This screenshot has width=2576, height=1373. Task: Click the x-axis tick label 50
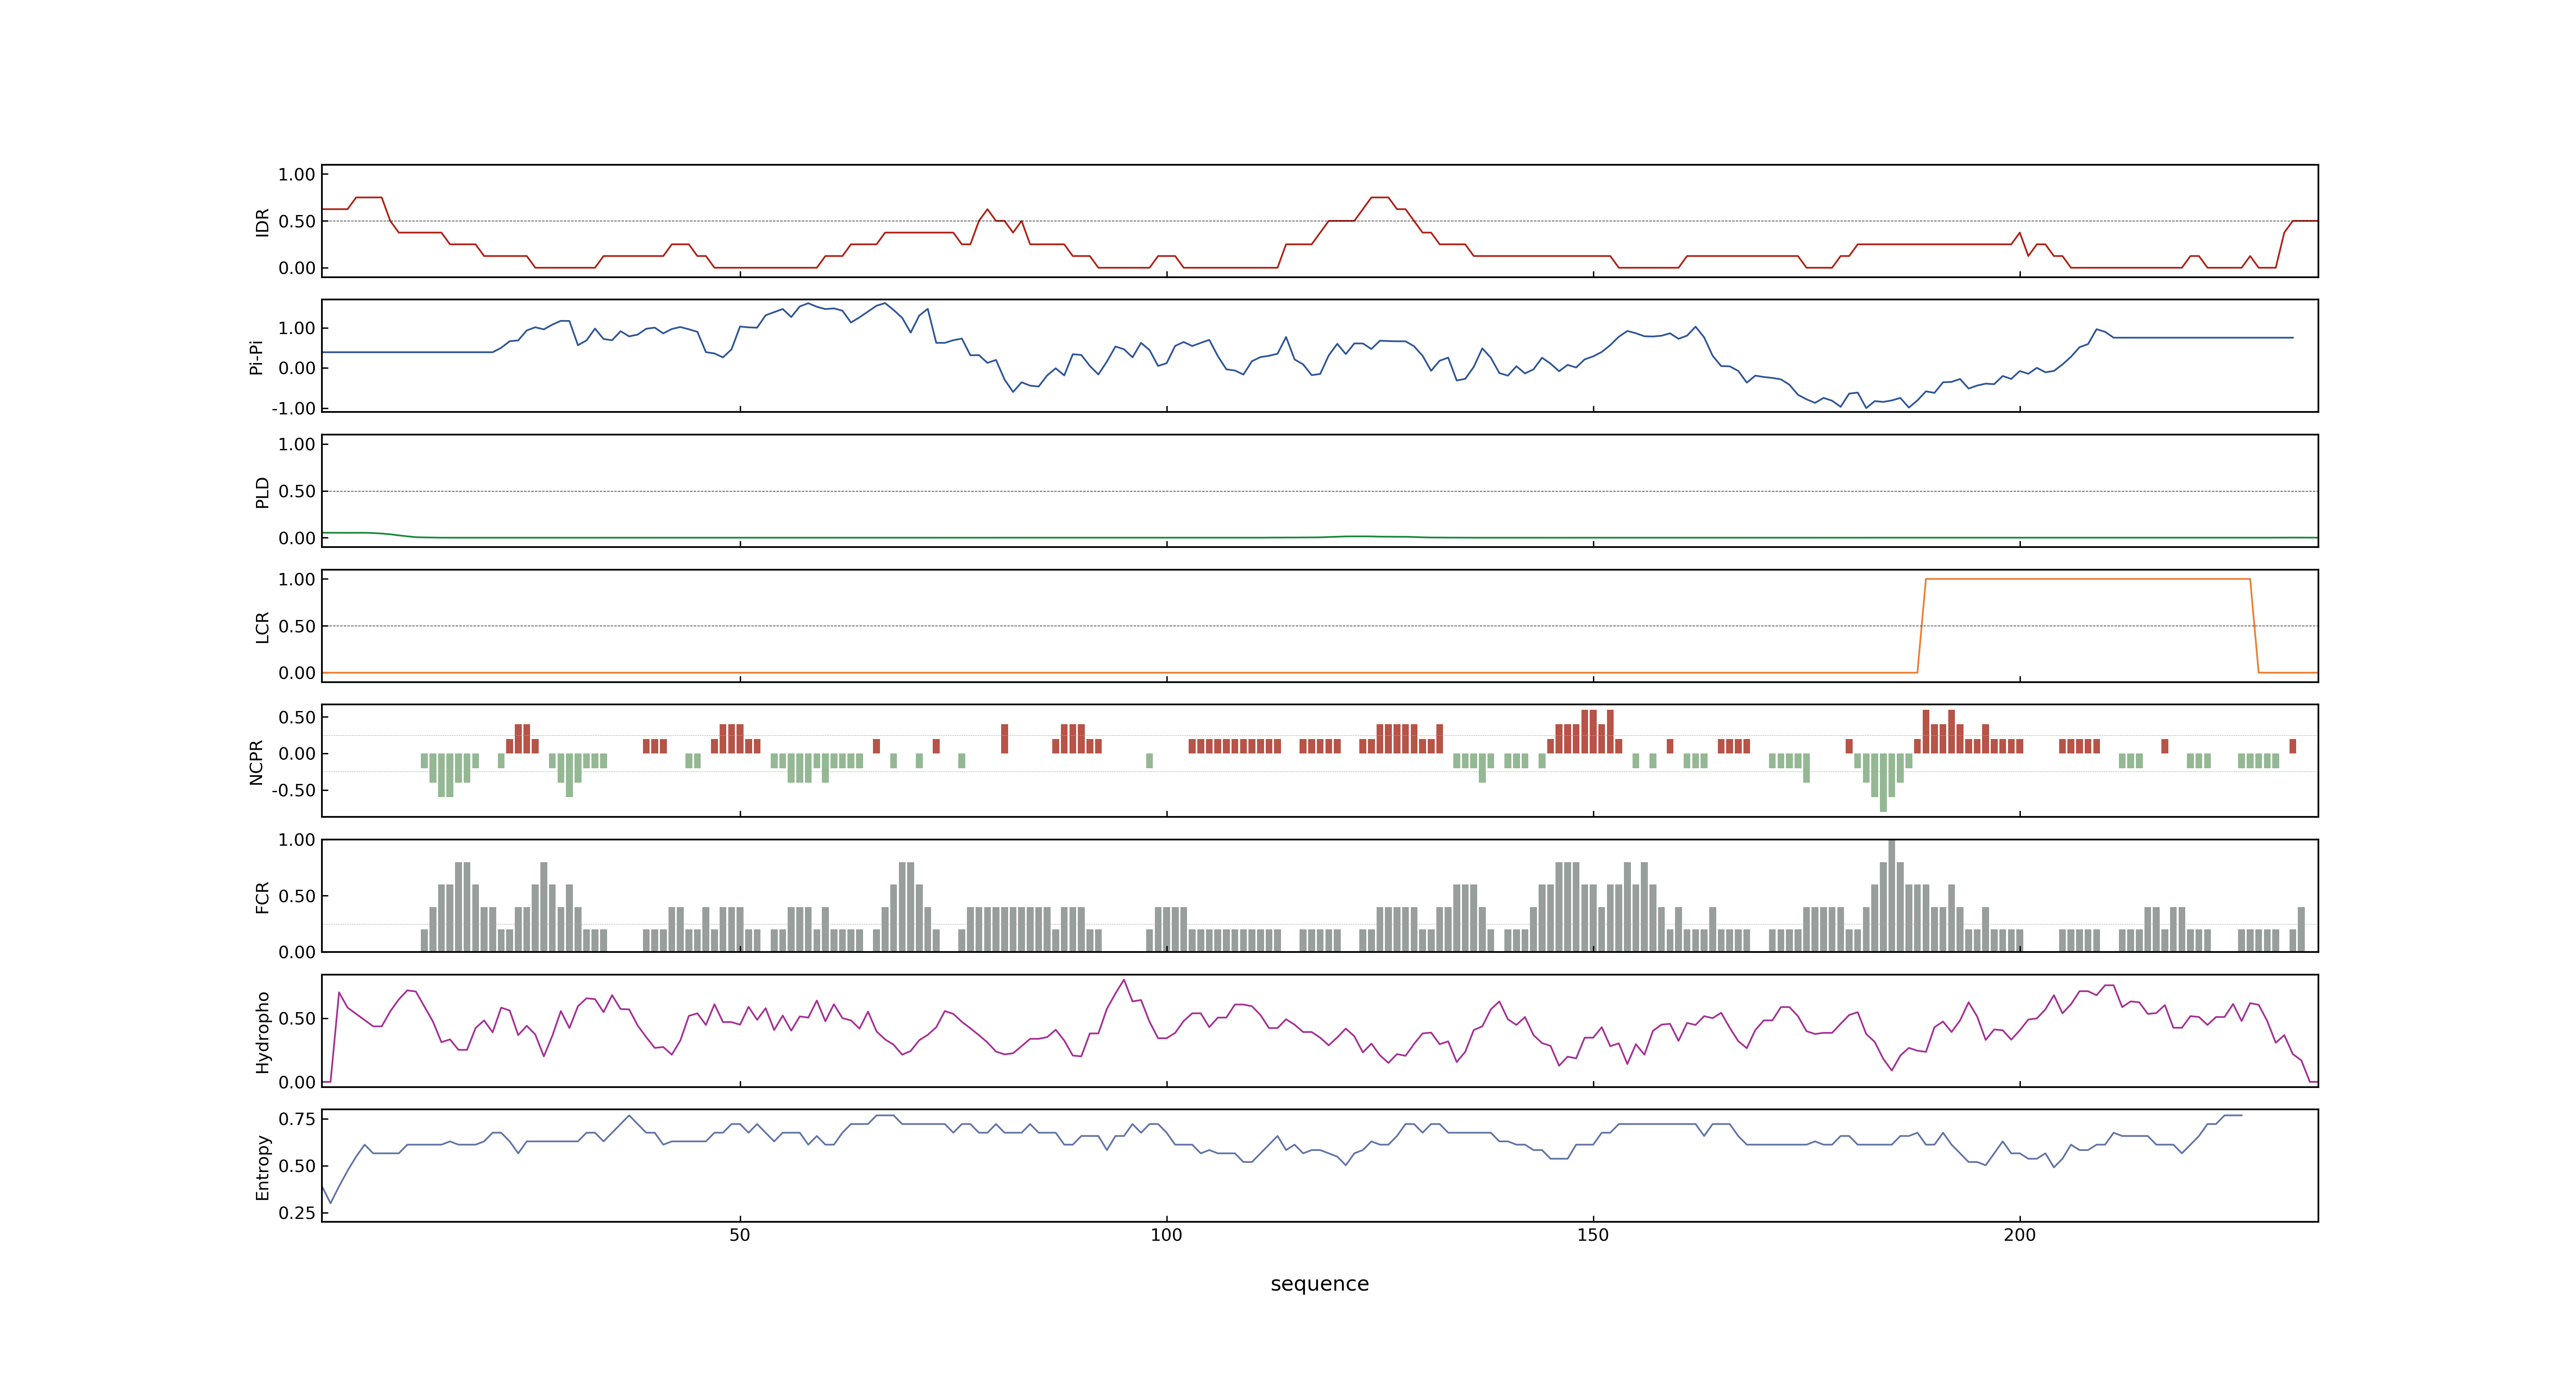click(x=739, y=1235)
